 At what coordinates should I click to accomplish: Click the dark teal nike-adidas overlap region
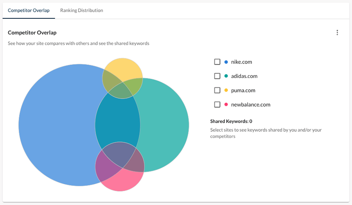tap(117, 120)
